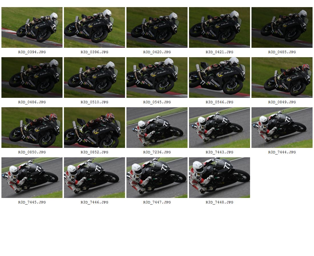Open the R3D_7445.JPG thumbnail
314x256 pixels.
32,178
